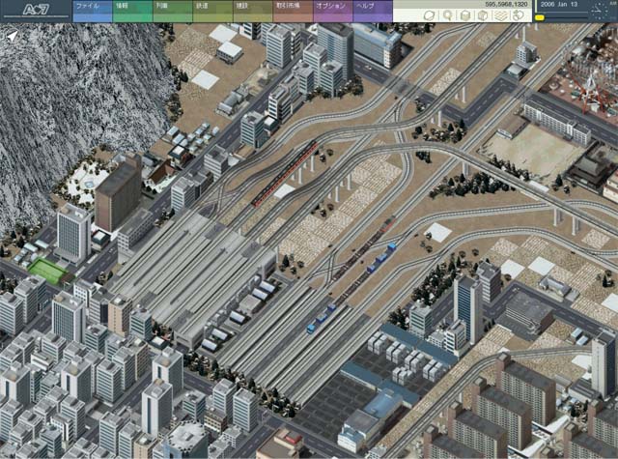Open the ヘルプ (Help) menu
618x459 pixels.
(373, 11)
